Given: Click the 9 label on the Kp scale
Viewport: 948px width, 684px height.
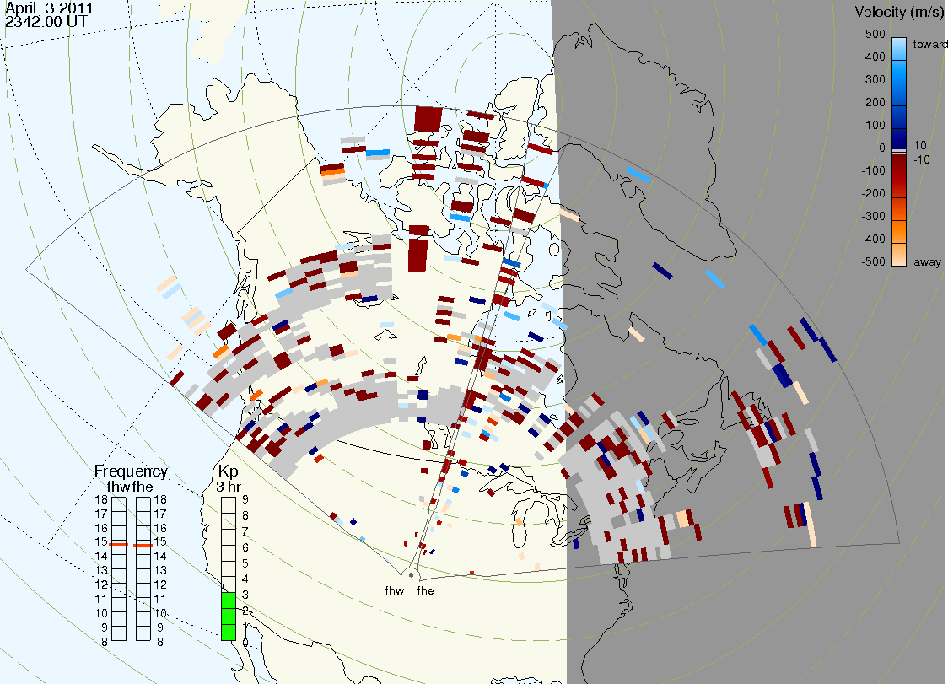Looking at the screenshot, I should tap(245, 499).
